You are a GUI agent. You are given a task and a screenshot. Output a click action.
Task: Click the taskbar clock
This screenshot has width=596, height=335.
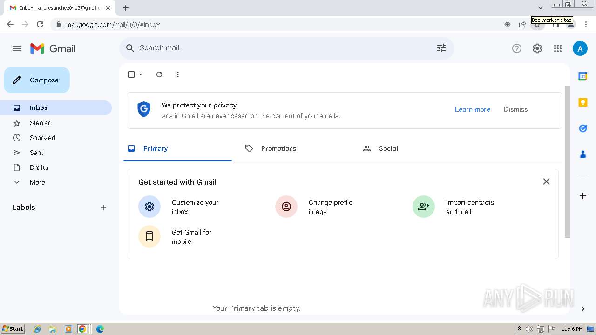pos(572,329)
